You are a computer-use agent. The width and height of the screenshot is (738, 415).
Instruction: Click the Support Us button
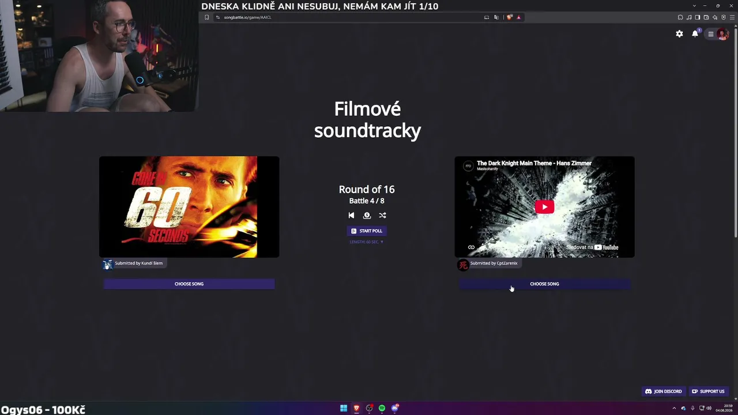tap(708, 391)
